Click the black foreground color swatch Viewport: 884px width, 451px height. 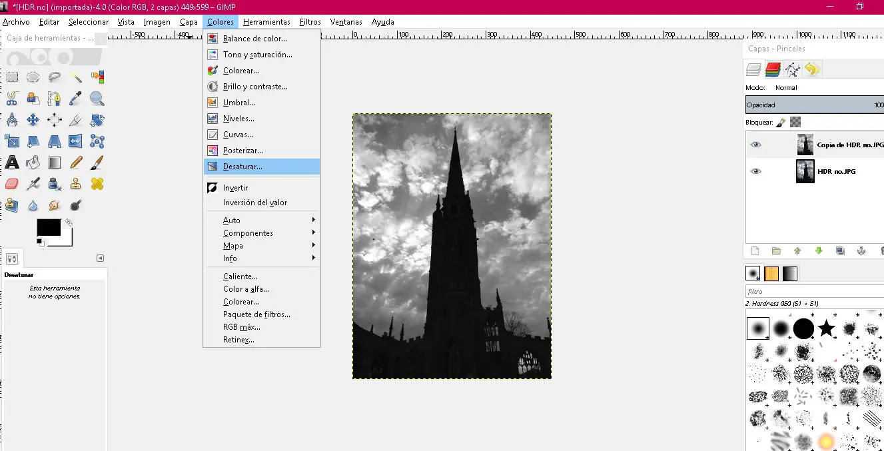pos(48,227)
